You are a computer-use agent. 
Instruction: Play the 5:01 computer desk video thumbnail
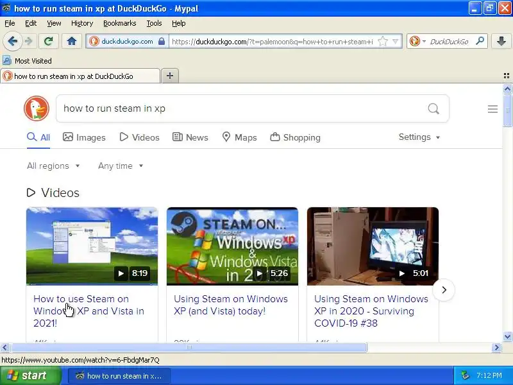[x=373, y=246]
